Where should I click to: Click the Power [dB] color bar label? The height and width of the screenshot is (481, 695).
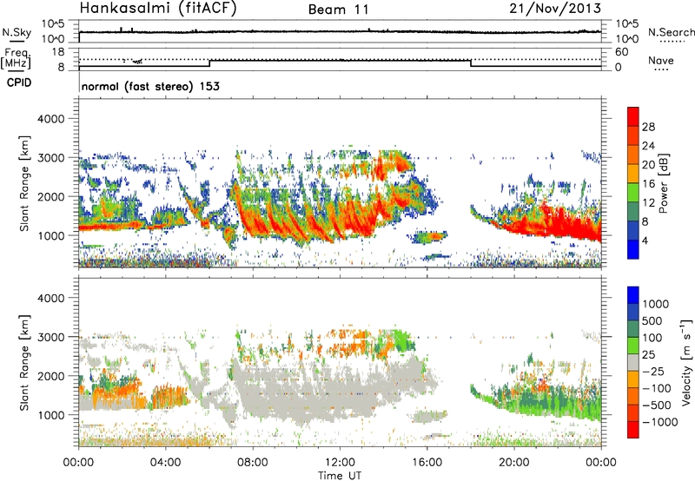pyautogui.click(x=663, y=183)
